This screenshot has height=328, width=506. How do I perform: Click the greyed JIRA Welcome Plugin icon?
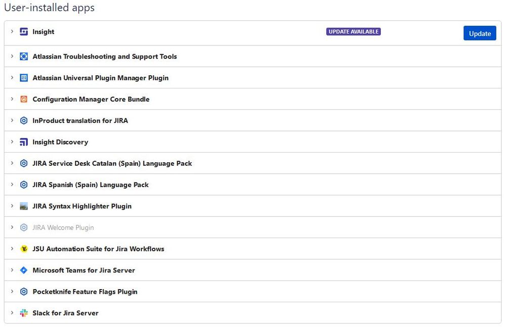click(24, 227)
